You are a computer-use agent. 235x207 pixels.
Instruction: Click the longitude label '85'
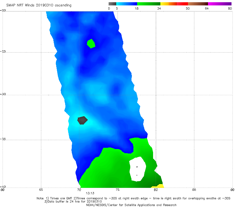click(x=194, y=190)
